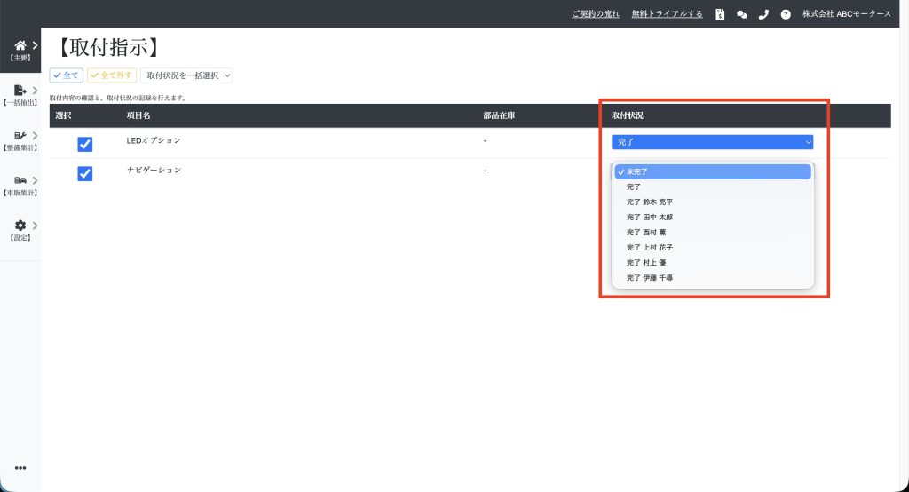Uncheck the LEDオプション checkbox

tap(85, 144)
